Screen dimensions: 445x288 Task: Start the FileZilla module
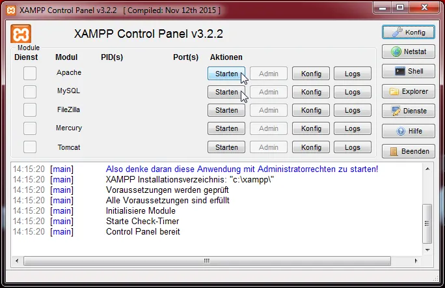click(x=226, y=110)
